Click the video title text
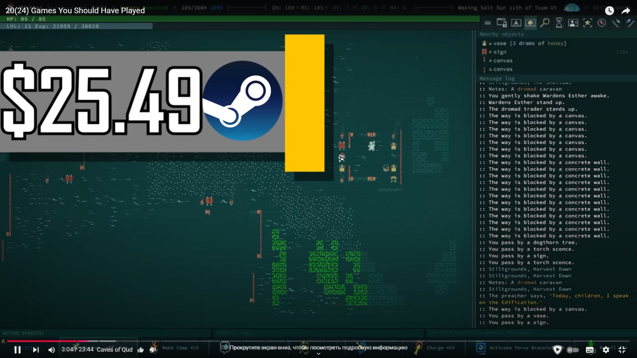This screenshot has height=358, width=637. 75,11
